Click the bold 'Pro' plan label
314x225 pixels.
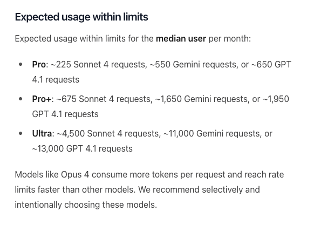39,65
